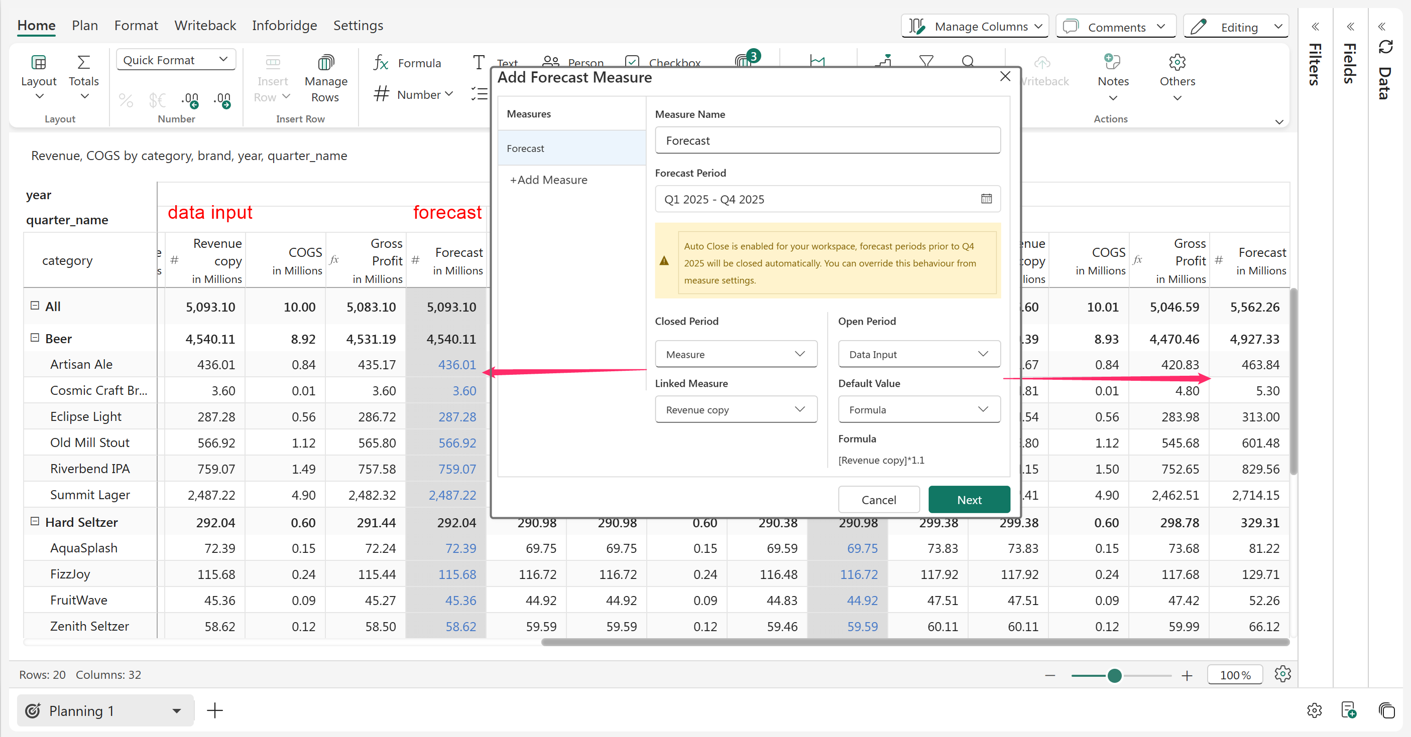Open the Layout tool icon
Screen dimensions: 1411x737
pos(38,63)
